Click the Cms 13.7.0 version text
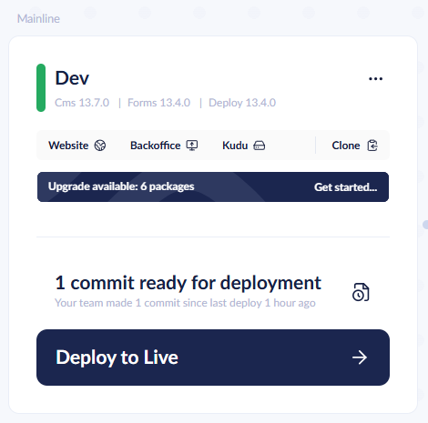This screenshot has width=428, height=423. click(82, 103)
